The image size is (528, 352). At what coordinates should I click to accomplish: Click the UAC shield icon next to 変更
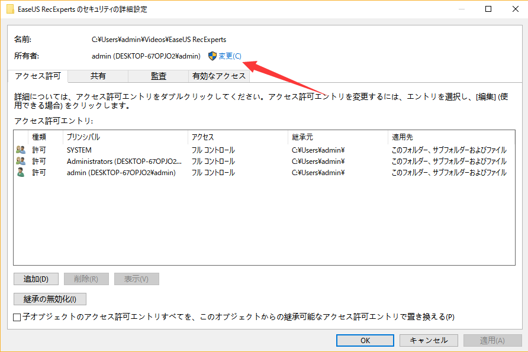[x=211, y=56]
